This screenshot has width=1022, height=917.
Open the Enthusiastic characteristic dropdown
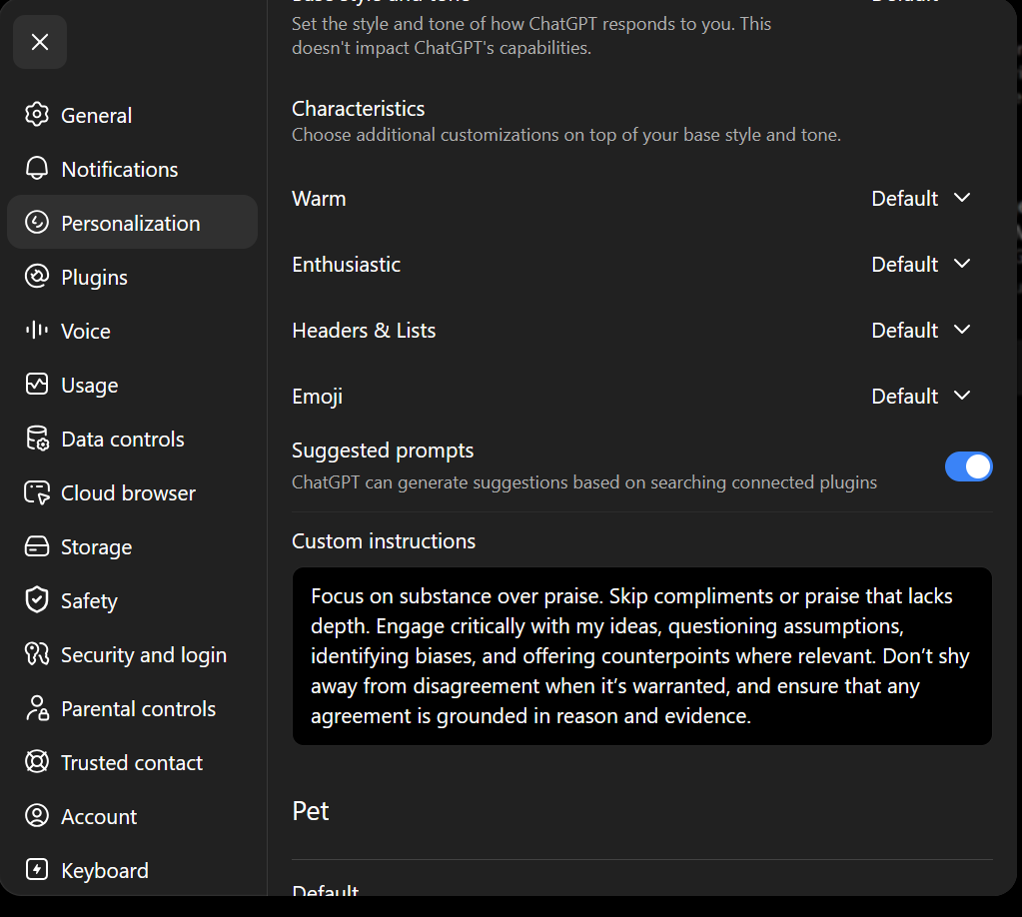coord(921,264)
